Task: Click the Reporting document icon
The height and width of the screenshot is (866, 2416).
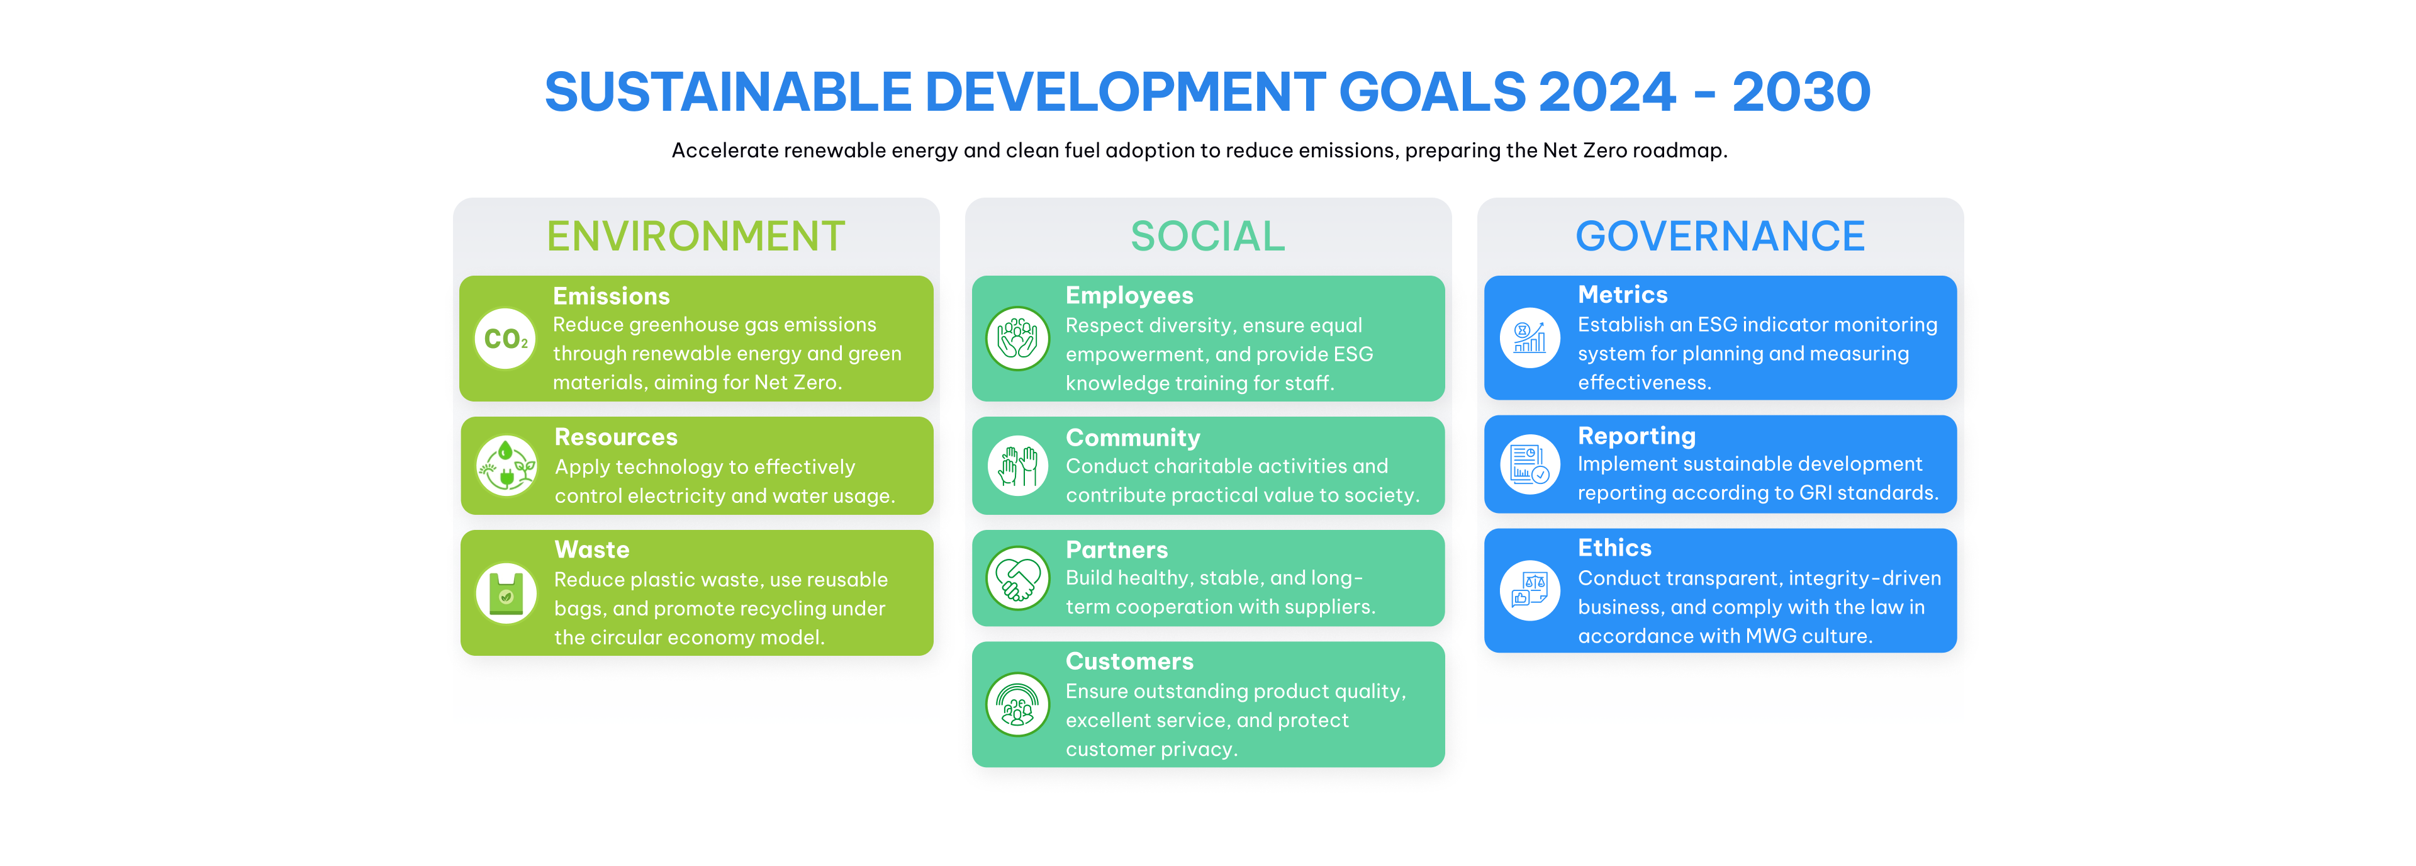Action: tap(1529, 464)
